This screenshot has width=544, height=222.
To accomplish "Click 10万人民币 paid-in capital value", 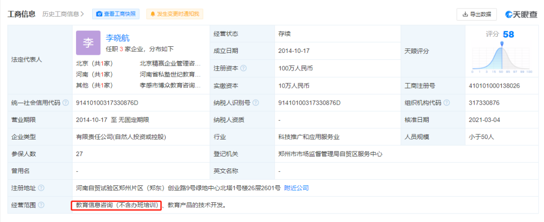I will pyautogui.click(x=294, y=86).
